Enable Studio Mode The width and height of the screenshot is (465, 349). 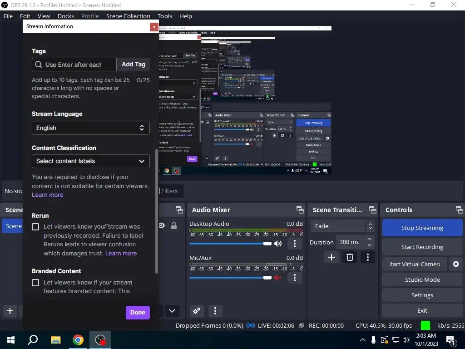(422, 279)
